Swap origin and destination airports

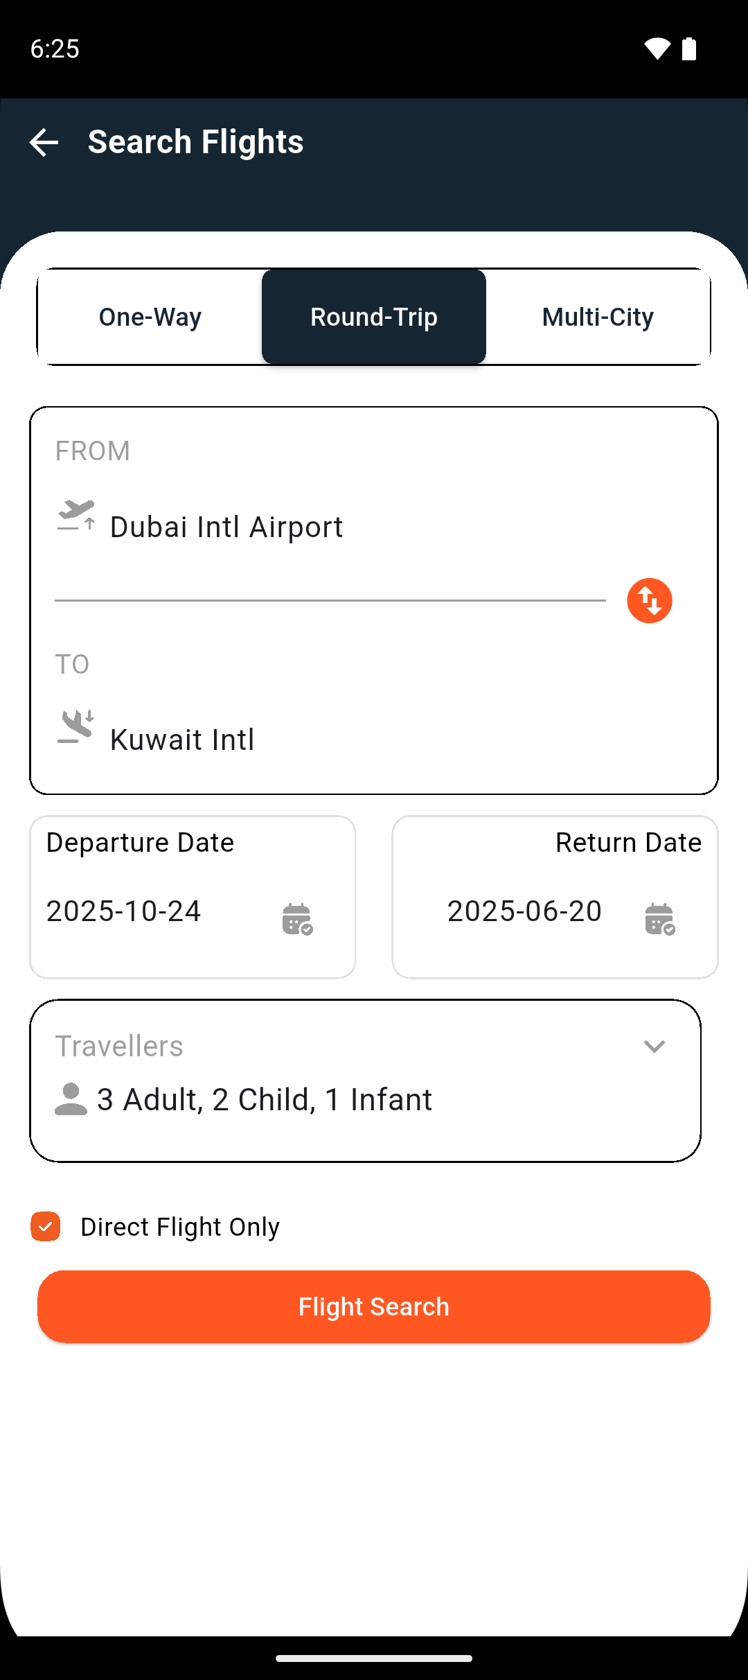point(649,601)
